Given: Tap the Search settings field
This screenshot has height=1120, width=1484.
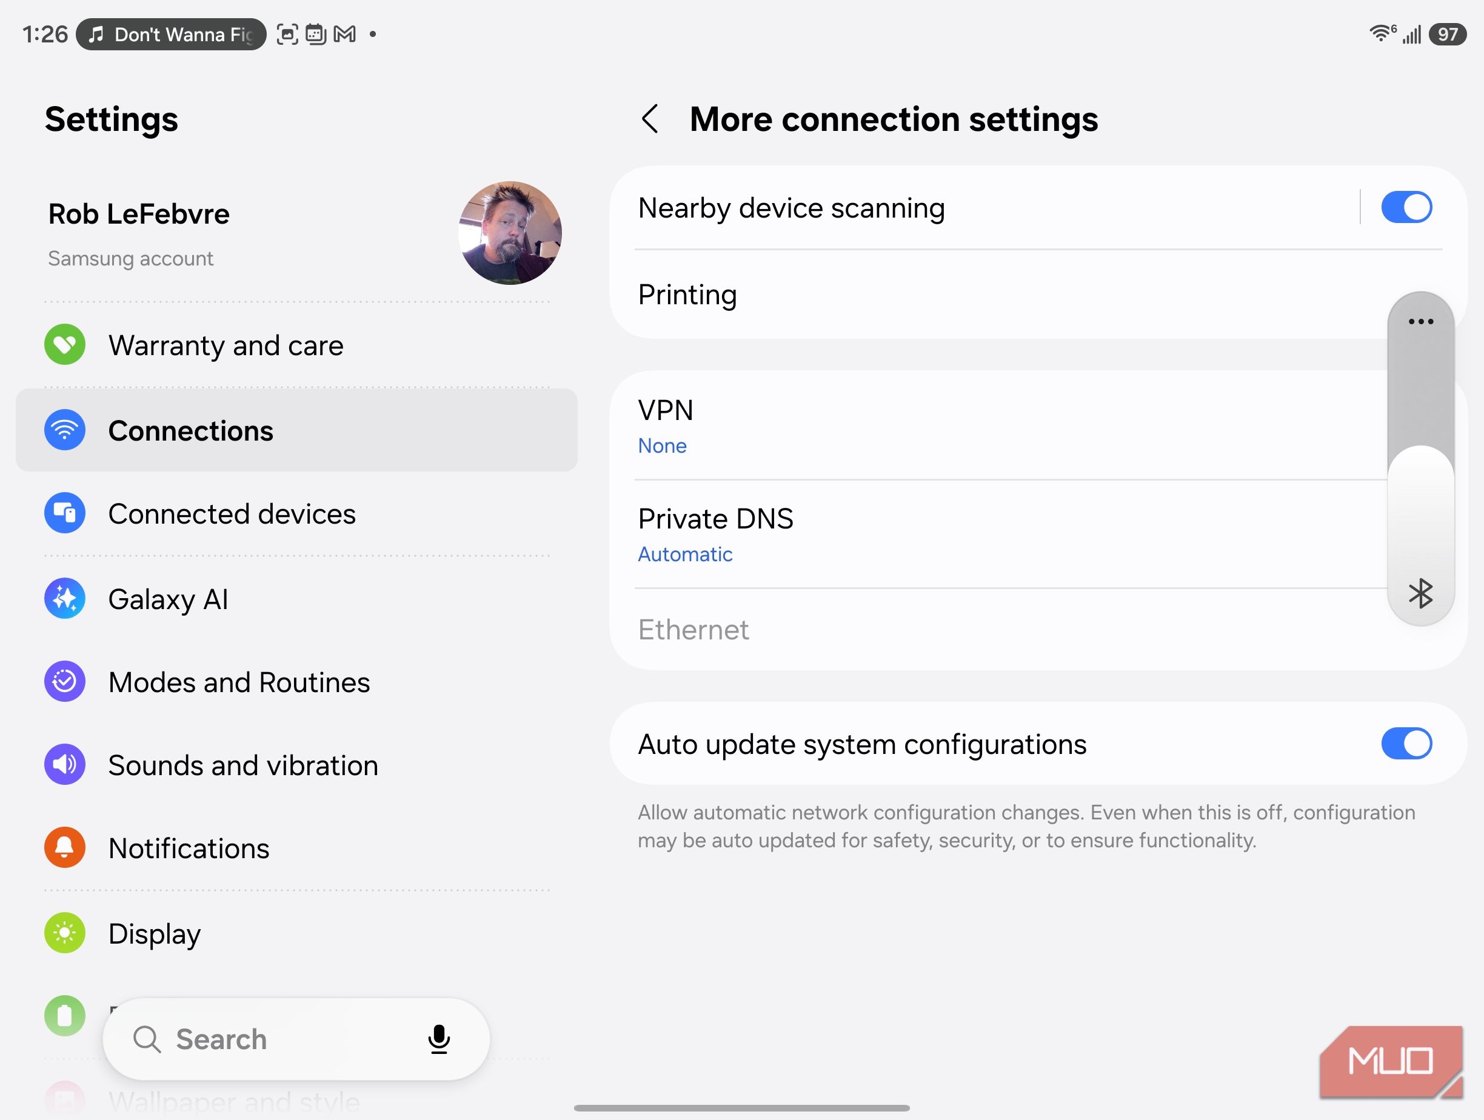Looking at the screenshot, I should tap(296, 1039).
